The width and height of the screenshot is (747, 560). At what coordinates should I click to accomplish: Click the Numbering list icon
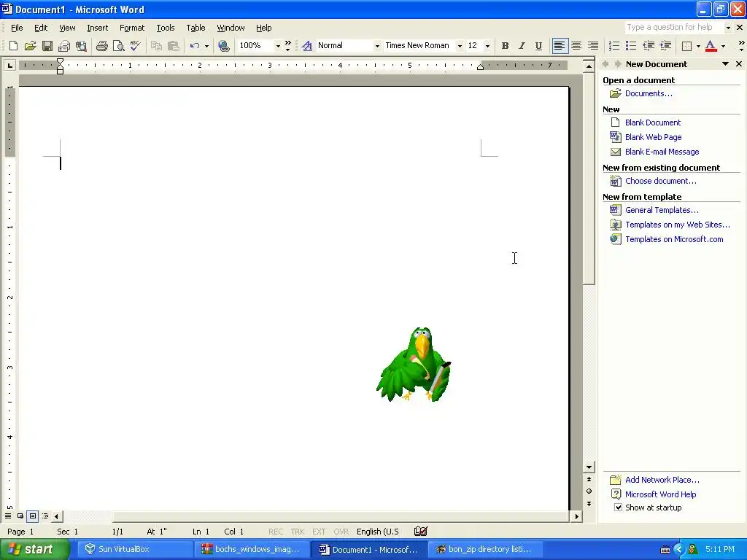coord(614,46)
